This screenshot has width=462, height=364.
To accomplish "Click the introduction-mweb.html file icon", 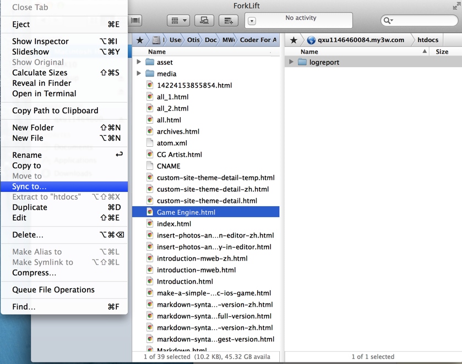I will point(150,270).
